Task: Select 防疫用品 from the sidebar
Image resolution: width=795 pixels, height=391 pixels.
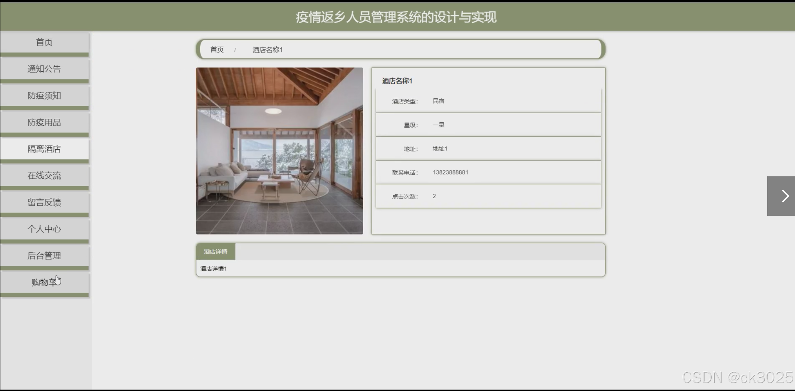Action: coord(44,122)
